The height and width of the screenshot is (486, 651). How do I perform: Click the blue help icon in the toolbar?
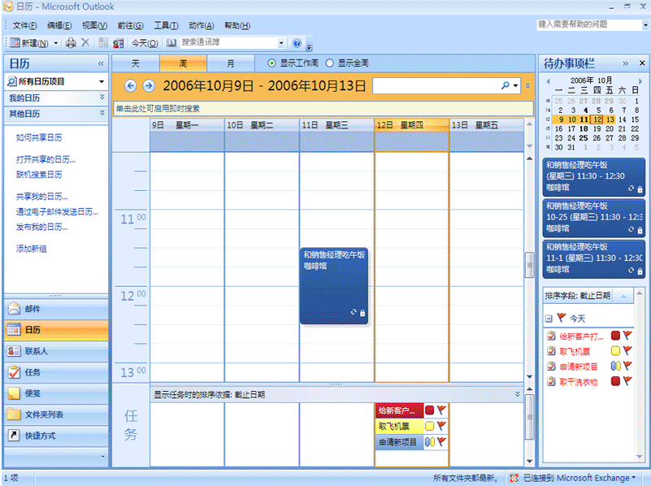point(297,43)
